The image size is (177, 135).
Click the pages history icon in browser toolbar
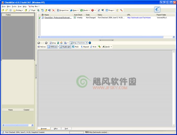coord(65,43)
